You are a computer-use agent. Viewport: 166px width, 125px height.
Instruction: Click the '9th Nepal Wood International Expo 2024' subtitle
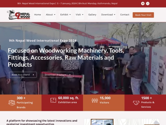[43, 41]
